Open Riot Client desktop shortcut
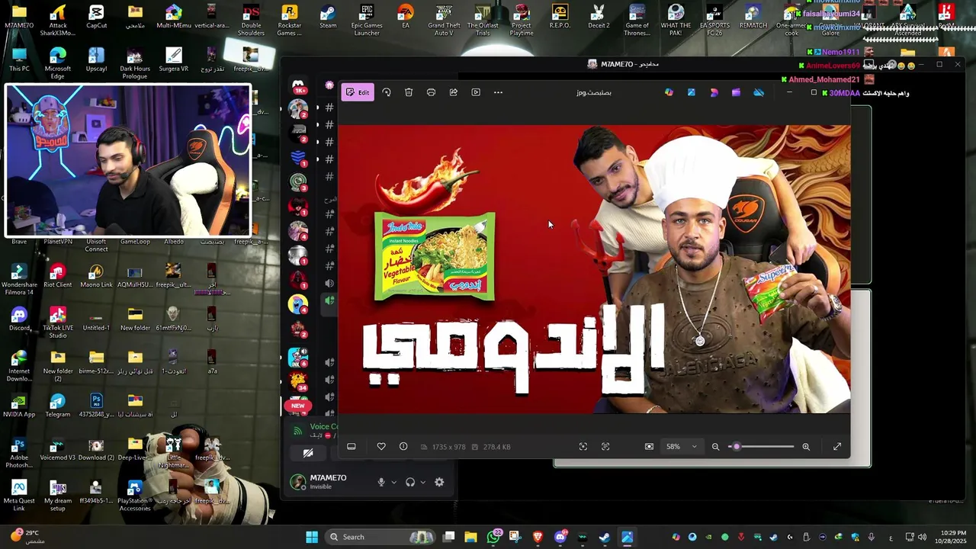Viewport: 976px width, 549px height. pos(57,276)
